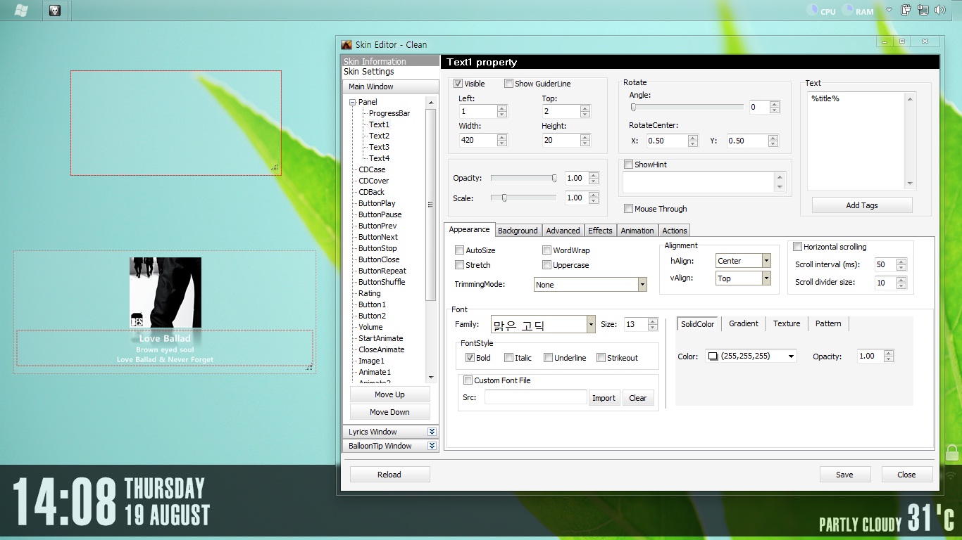Switch to the Animation tab
This screenshot has height=540, width=962.
637,231
